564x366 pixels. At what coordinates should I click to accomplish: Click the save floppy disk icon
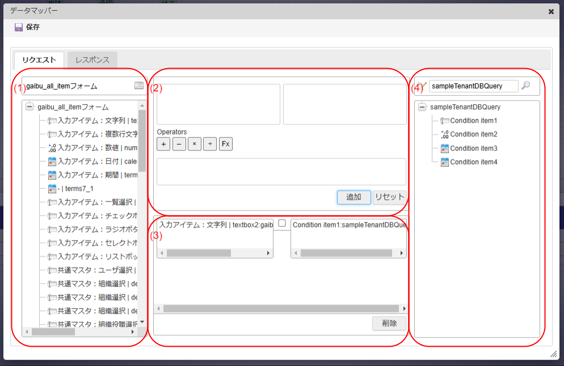19,27
